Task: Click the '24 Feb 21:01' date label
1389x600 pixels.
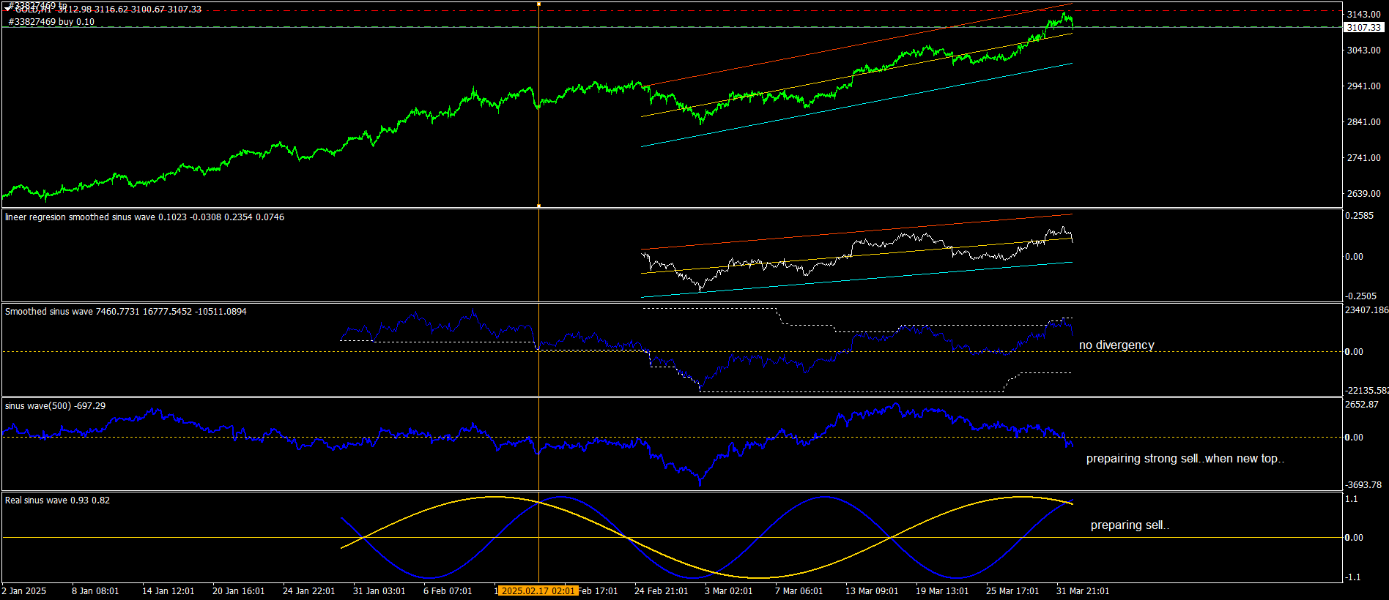Action: (x=662, y=591)
